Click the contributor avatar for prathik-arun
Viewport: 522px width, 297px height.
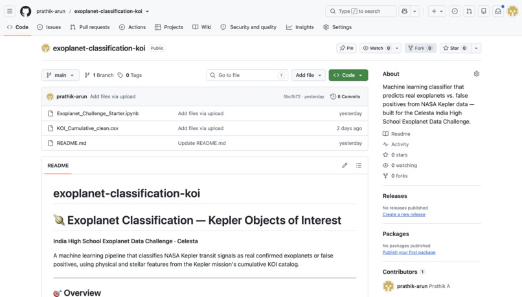[x=388, y=286]
